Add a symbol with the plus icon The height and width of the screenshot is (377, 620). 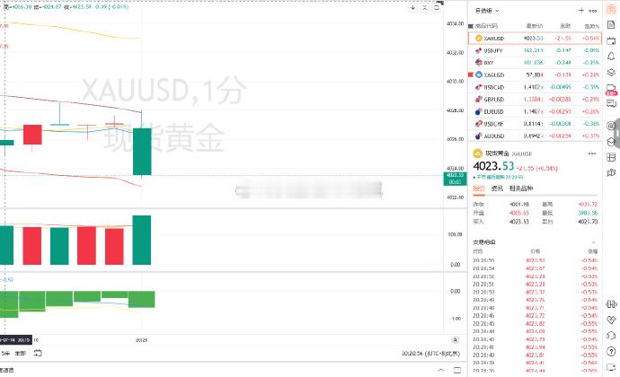(x=580, y=10)
